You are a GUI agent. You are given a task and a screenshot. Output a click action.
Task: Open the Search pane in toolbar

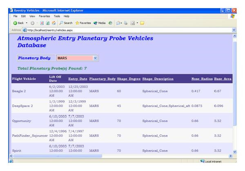pos(66,23)
